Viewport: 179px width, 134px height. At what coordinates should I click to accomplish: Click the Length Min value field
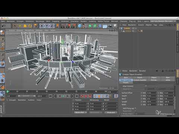[152, 102]
